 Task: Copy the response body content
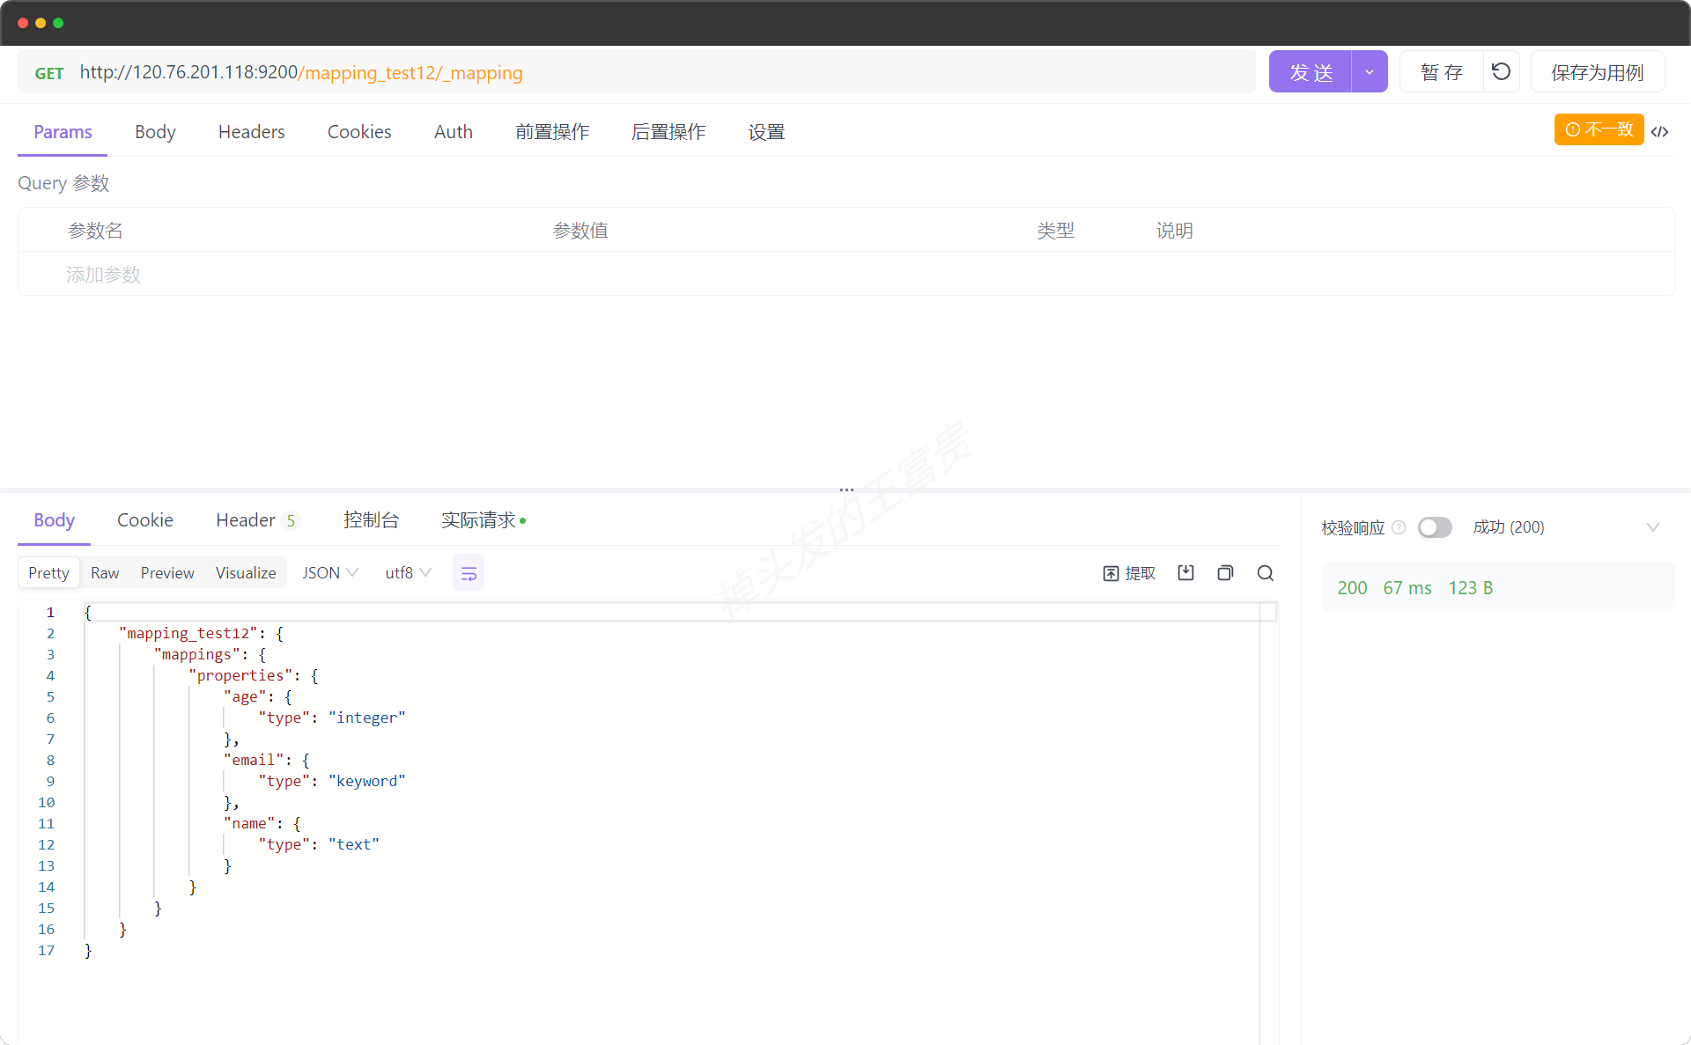click(1225, 573)
